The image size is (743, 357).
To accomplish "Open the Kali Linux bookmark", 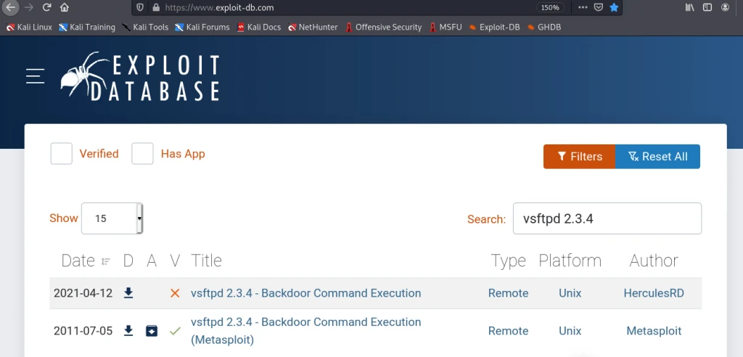I will (29, 27).
